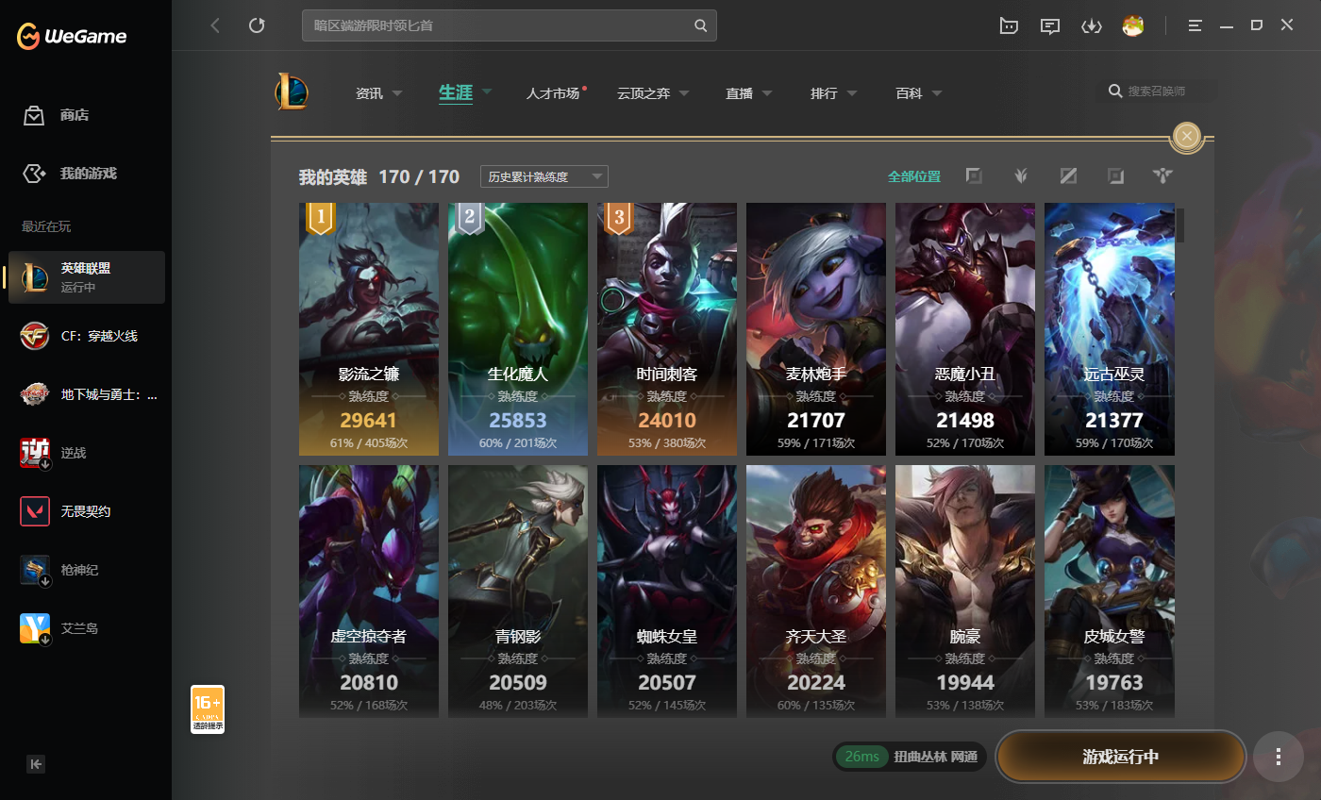Click the 游戏运行中 game running button

click(1121, 757)
